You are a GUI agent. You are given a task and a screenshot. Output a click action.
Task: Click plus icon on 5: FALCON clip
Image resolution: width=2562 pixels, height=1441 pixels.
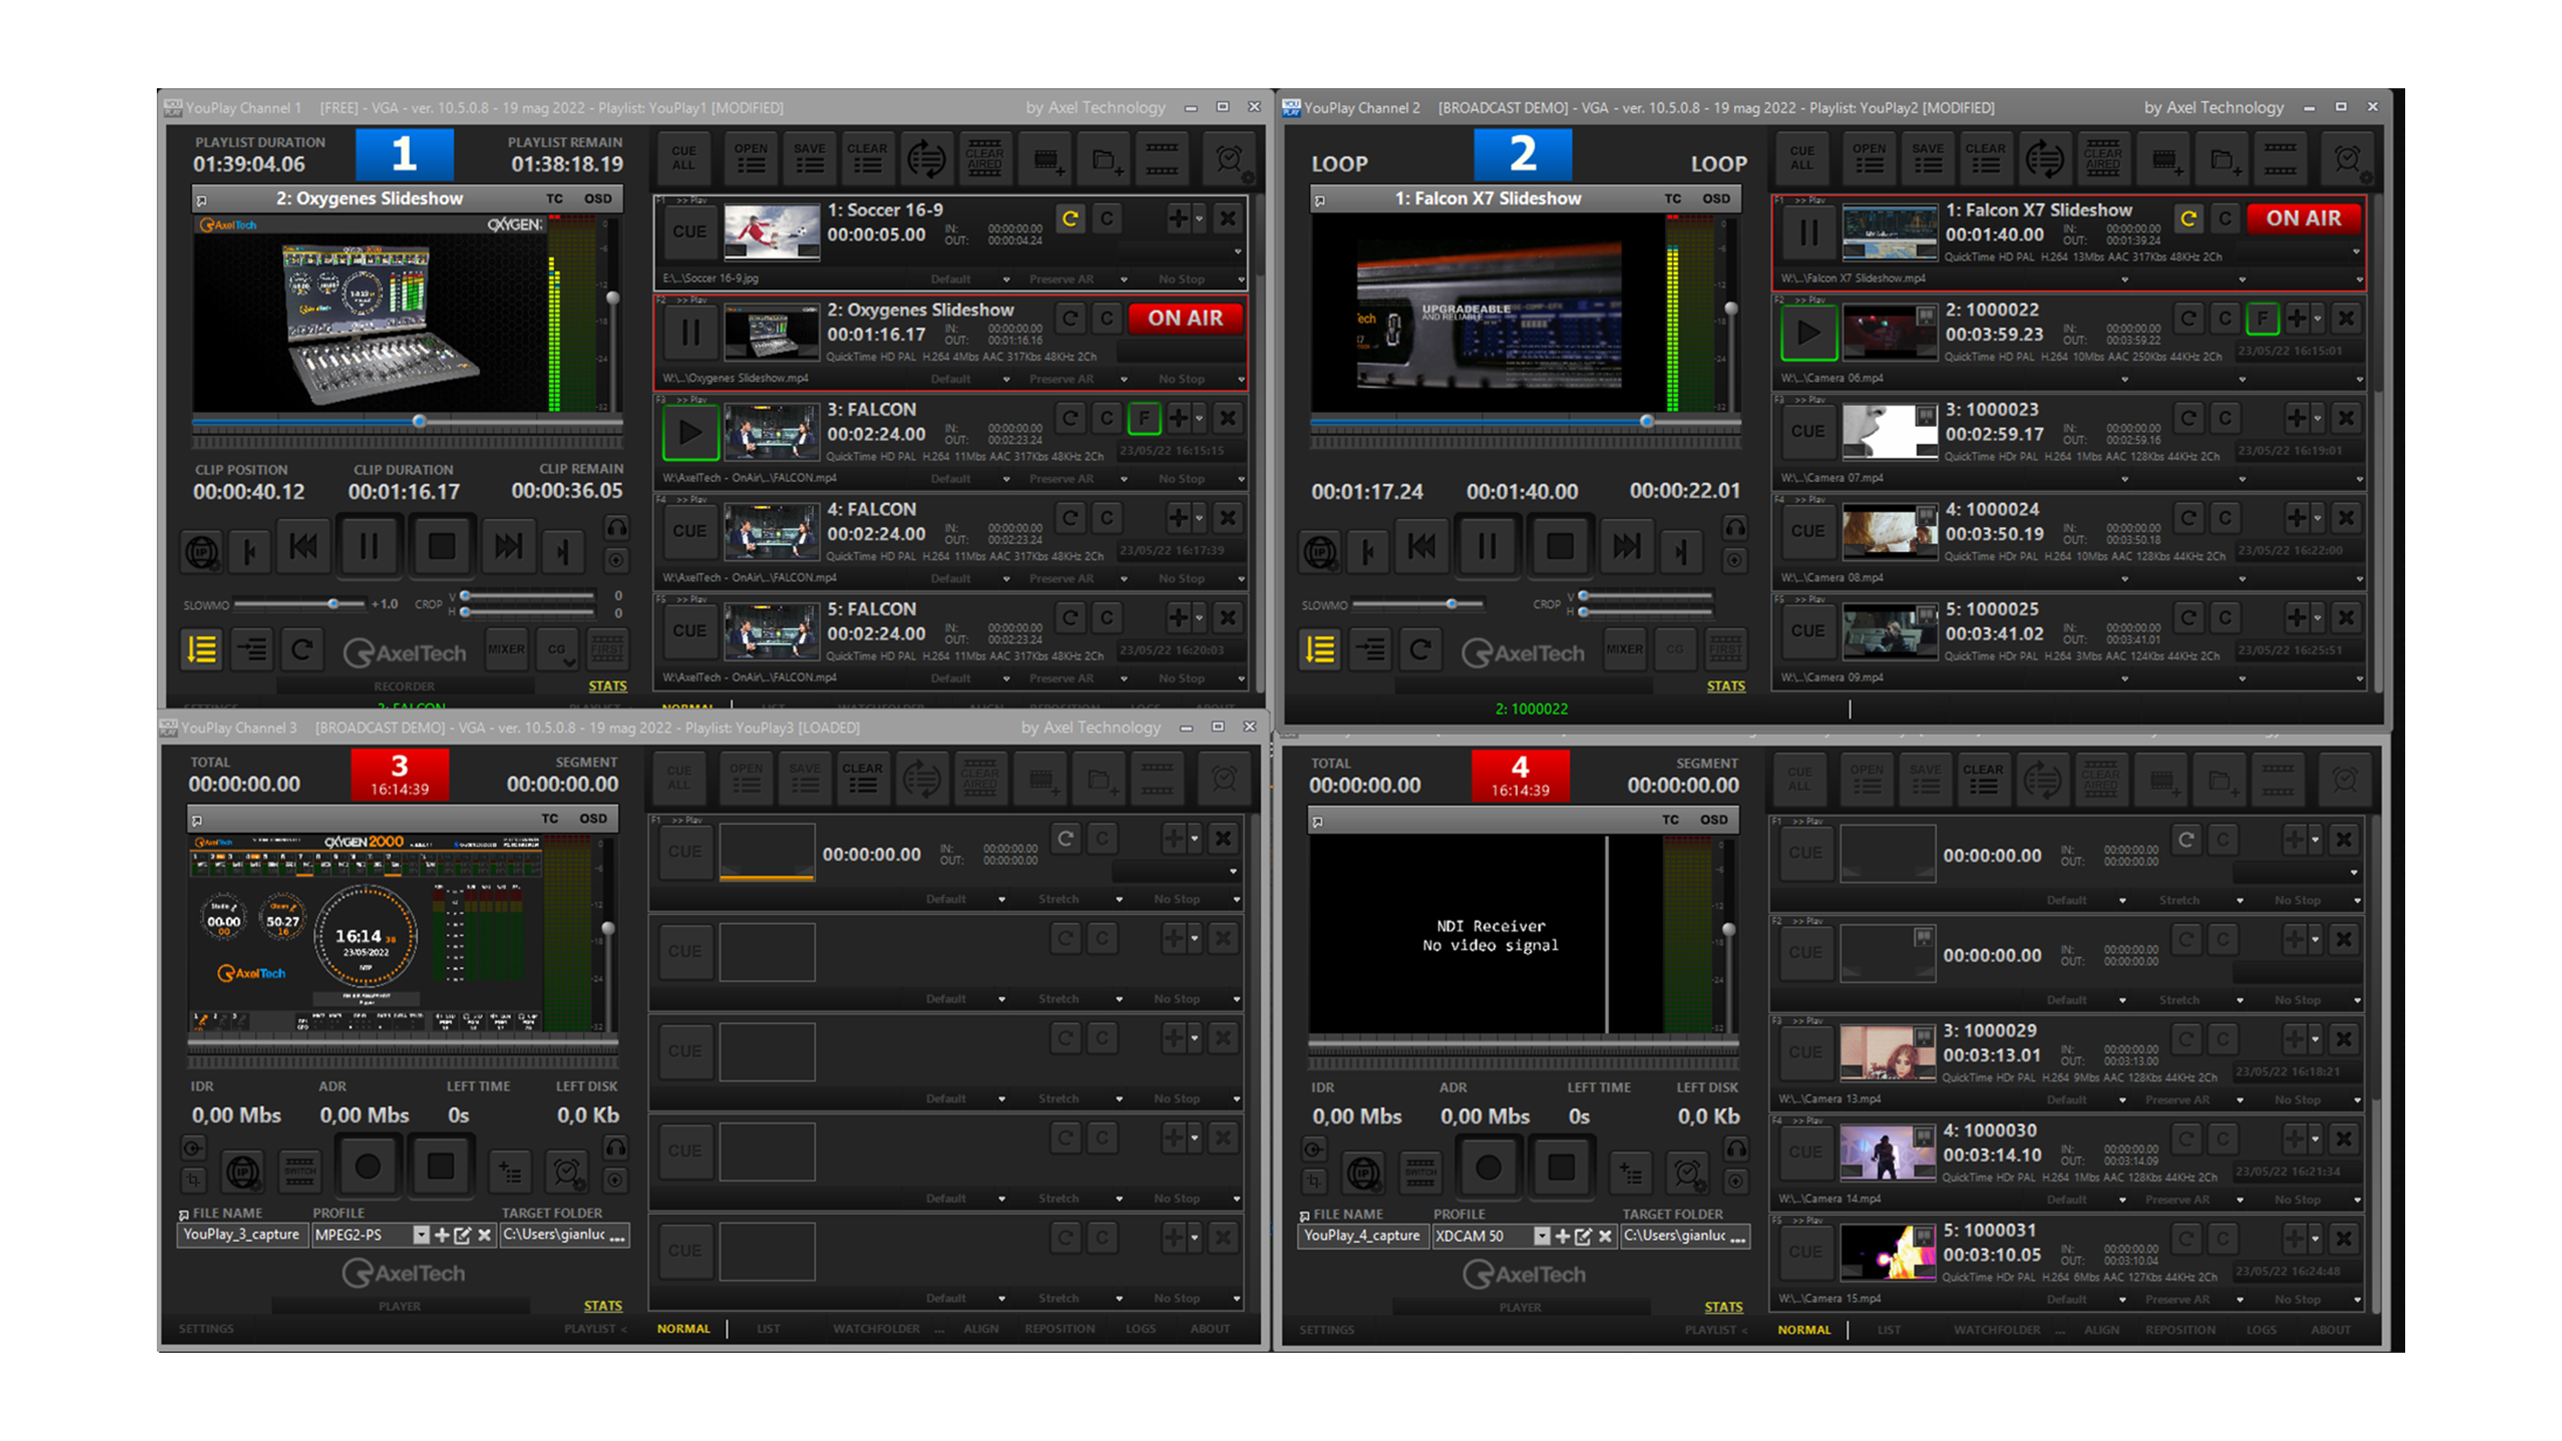point(1178,618)
